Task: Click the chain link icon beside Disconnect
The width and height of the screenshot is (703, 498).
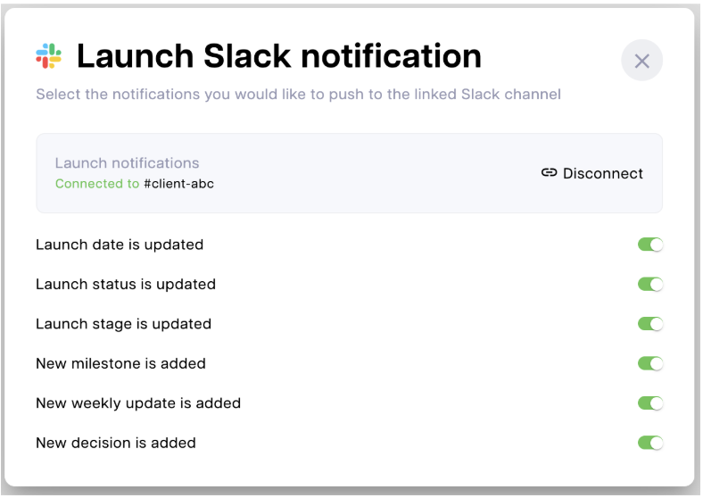Action: coord(550,173)
